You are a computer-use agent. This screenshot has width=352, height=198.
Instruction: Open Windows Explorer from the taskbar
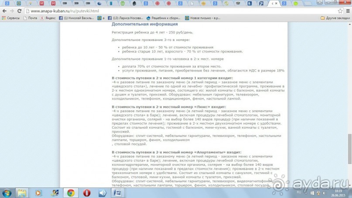(22, 193)
